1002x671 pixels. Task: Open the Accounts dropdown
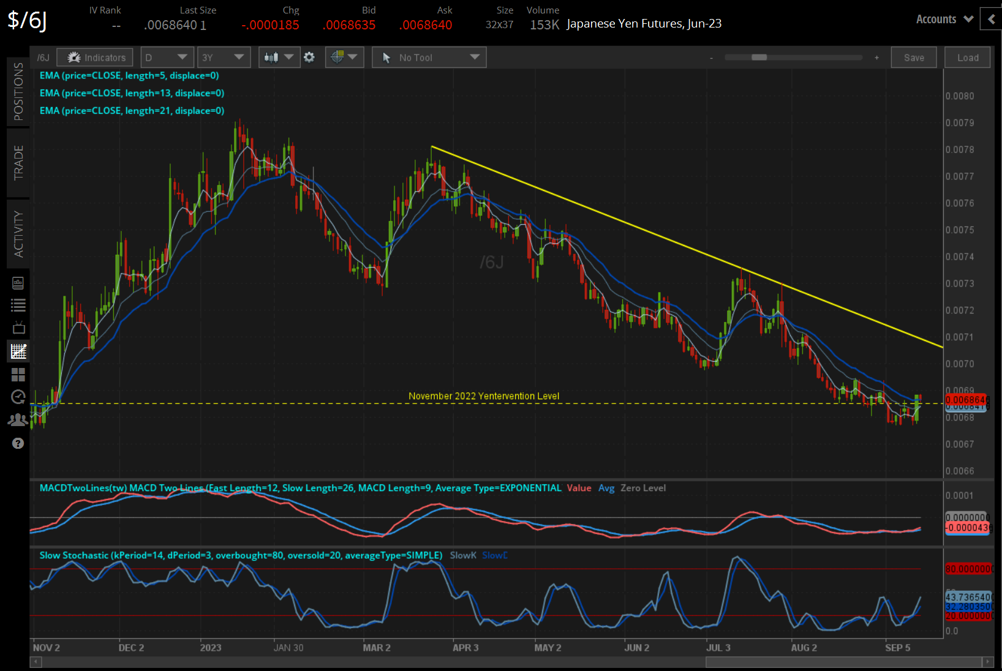(938, 19)
